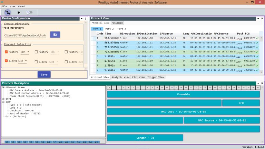Click the good FCS checkmark for 8BEF5D76

click(x=257, y=38)
